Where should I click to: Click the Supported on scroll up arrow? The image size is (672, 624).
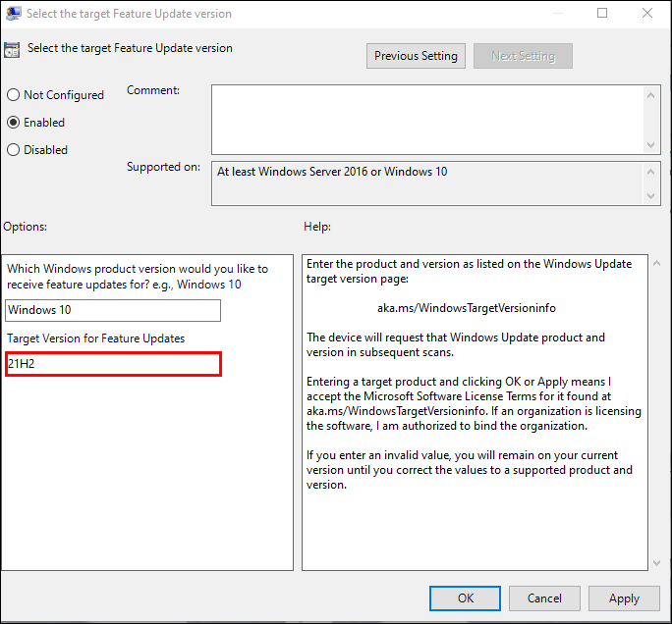[651, 172]
